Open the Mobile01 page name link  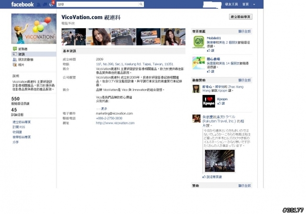tap(214, 38)
